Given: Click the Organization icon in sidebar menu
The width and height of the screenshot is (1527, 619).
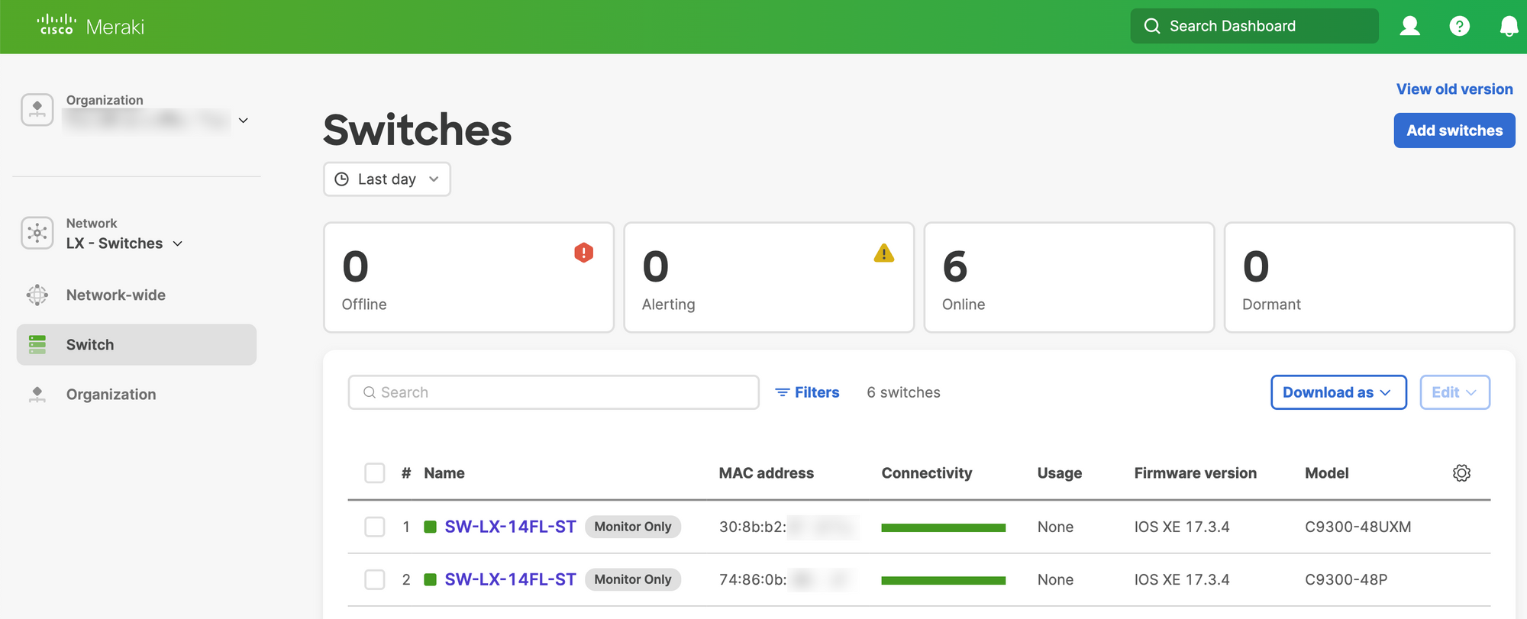Looking at the screenshot, I should click(x=37, y=394).
